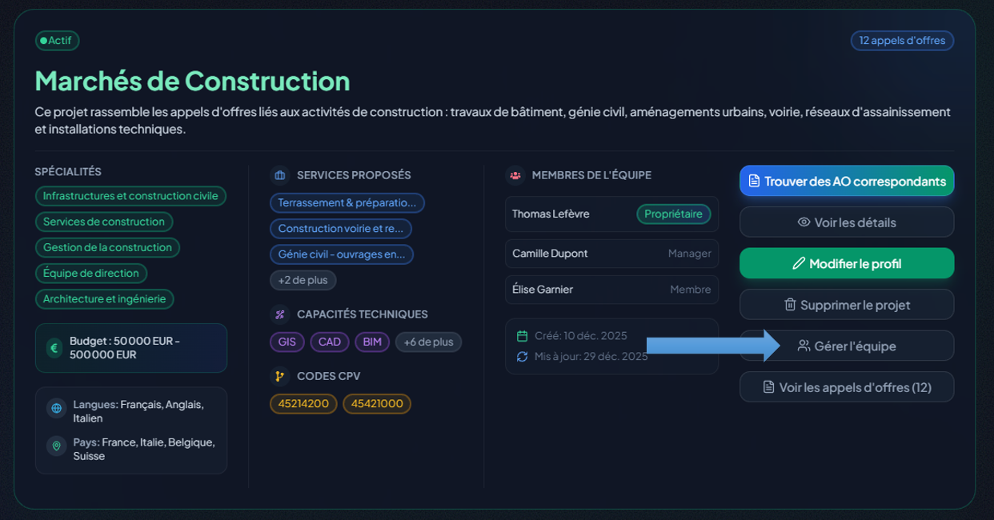Click the branch icon next to Codes CPV
The image size is (994, 520).
point(279,376)
